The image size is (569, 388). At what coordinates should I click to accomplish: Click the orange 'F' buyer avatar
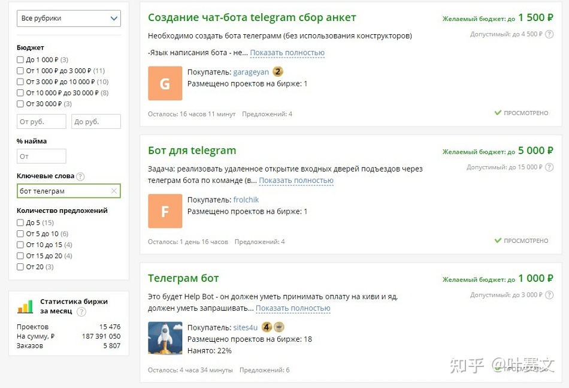coord(165,211)
